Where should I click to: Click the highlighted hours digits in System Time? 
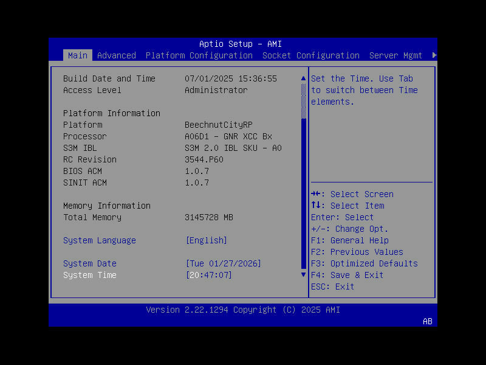point(194,275)
